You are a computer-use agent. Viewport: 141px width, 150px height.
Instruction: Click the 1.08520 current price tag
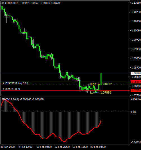click(x=136, y=73)
